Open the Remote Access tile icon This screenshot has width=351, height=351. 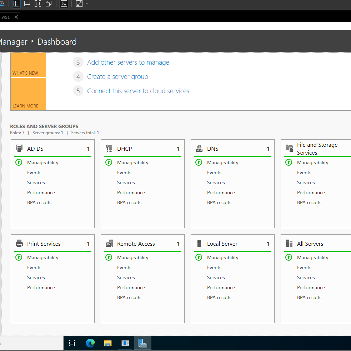(x=109, y=244)
